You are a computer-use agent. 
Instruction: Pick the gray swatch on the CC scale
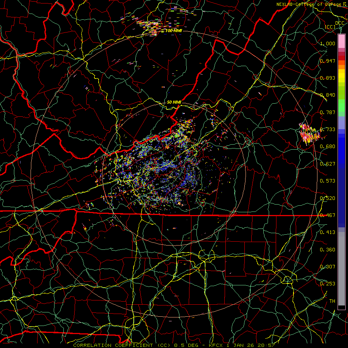click(341, 269)
